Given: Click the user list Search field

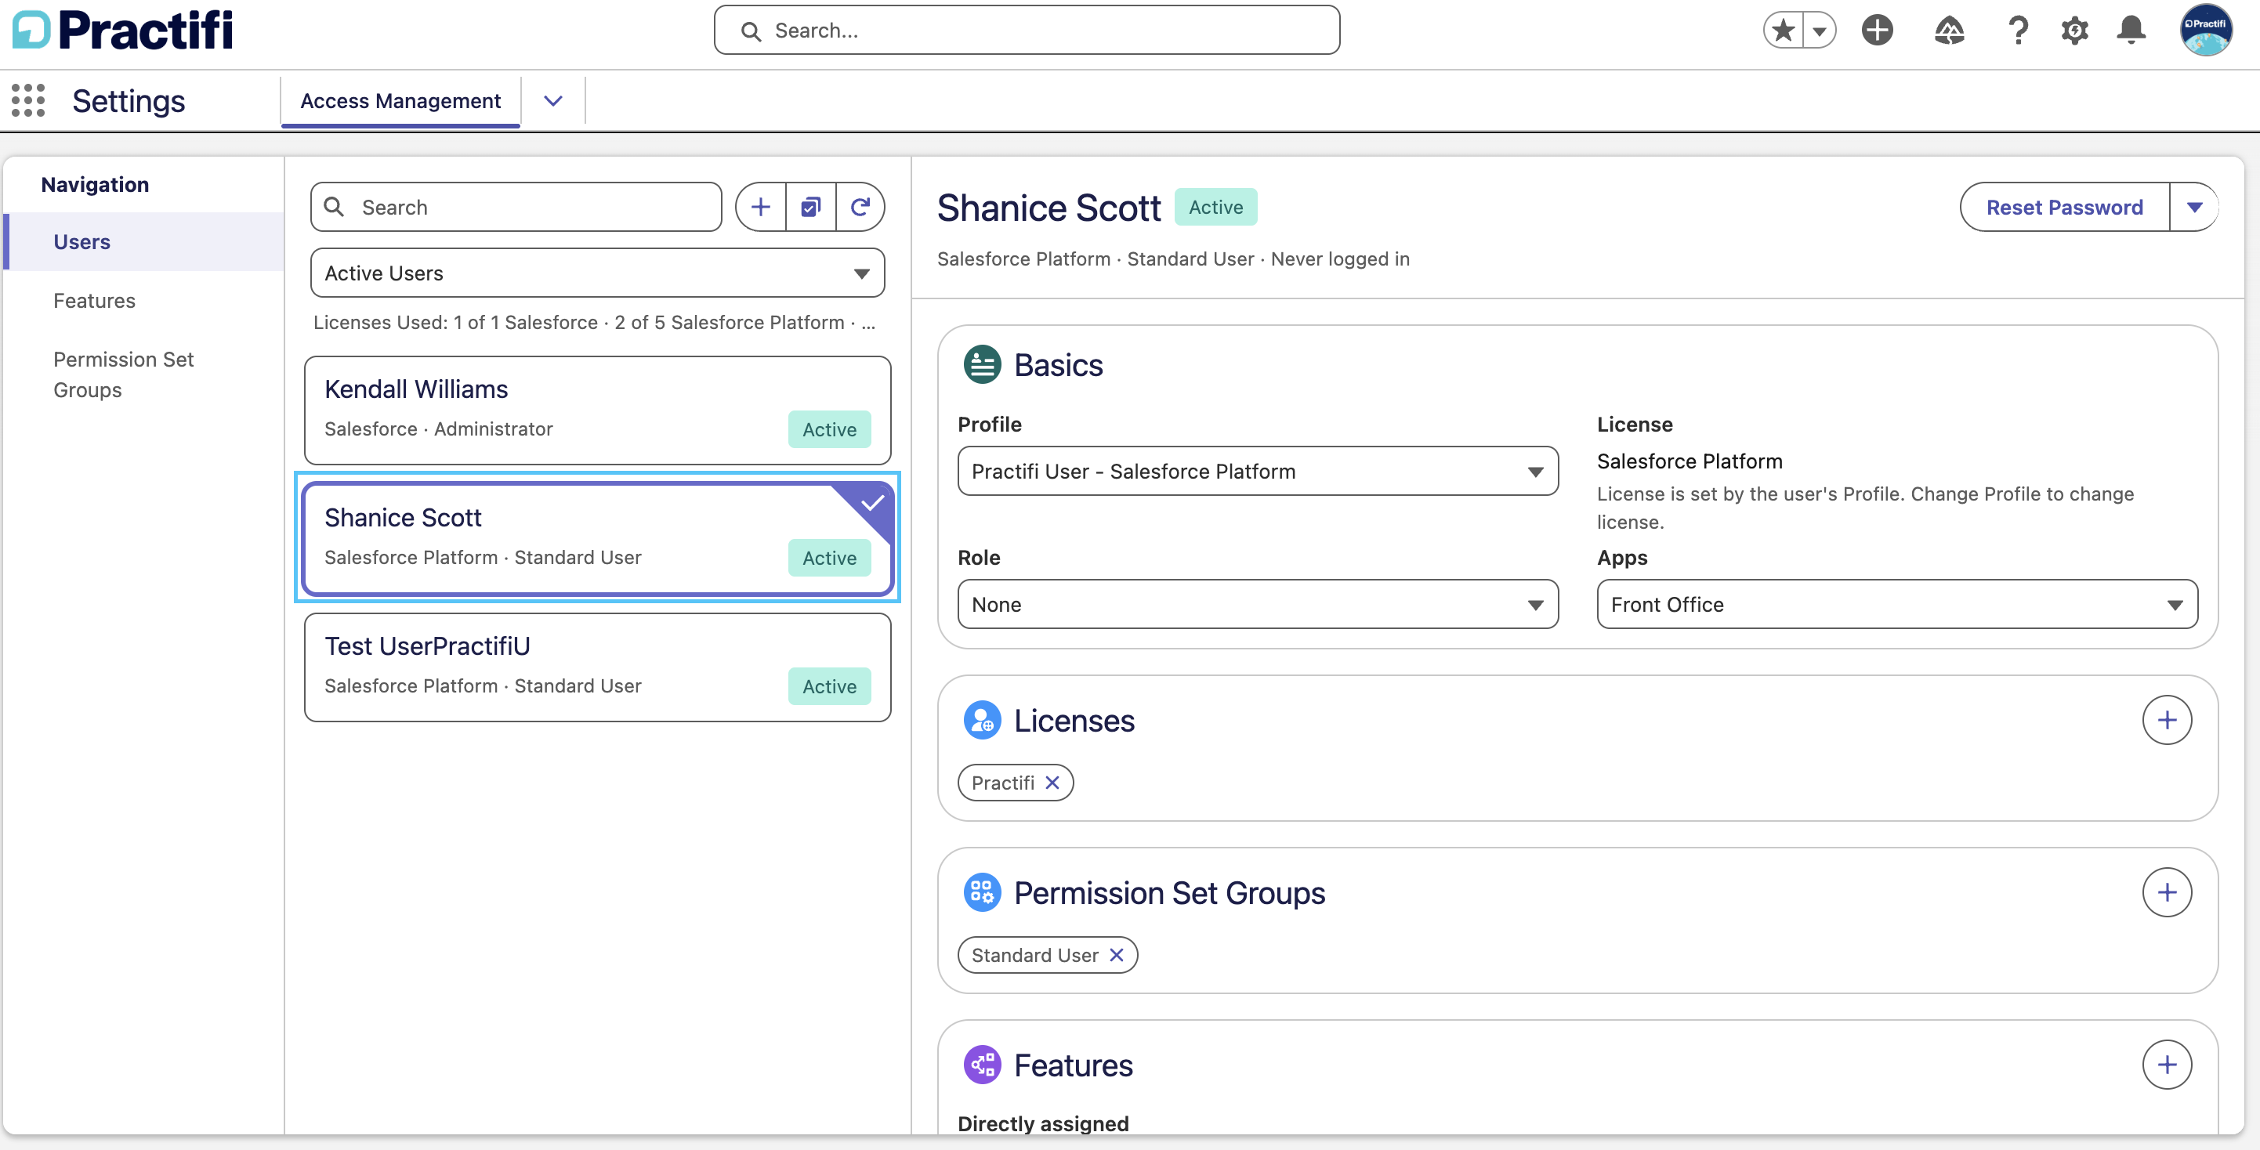Looking at the screenshot, I should (516, 207).
